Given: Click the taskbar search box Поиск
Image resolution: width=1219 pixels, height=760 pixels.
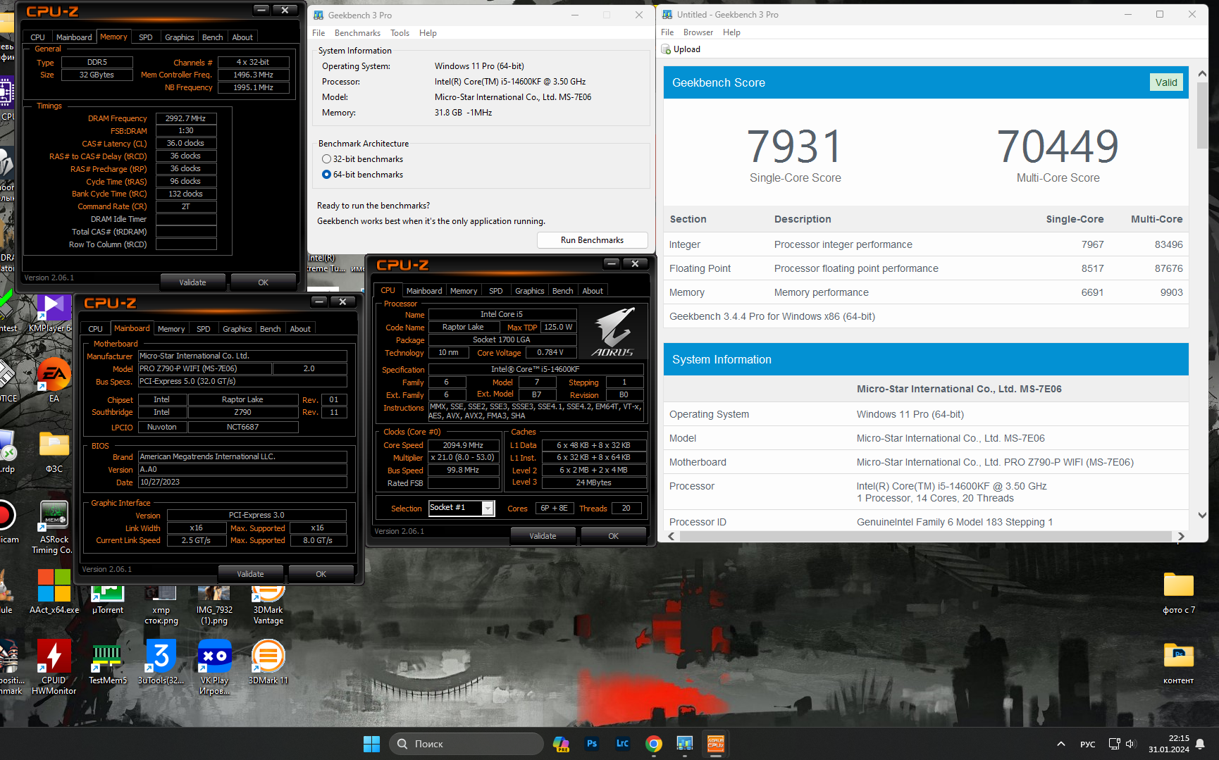Looking at the screenshot, I should tap(466, 744).
